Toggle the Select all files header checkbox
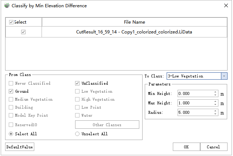 coord(11,22)
